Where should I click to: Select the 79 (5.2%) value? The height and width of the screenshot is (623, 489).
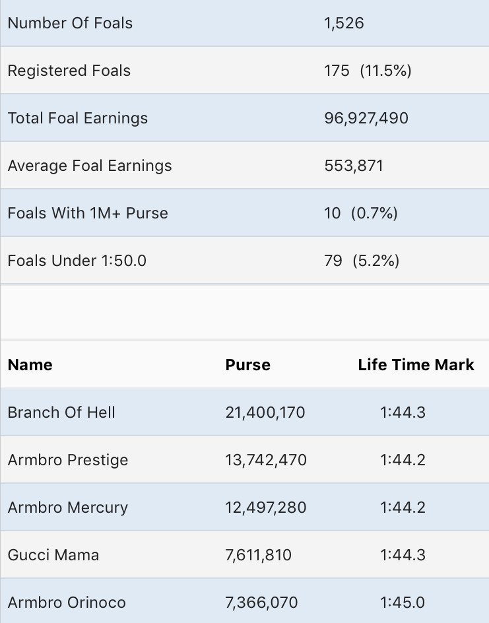coord(362,261)
